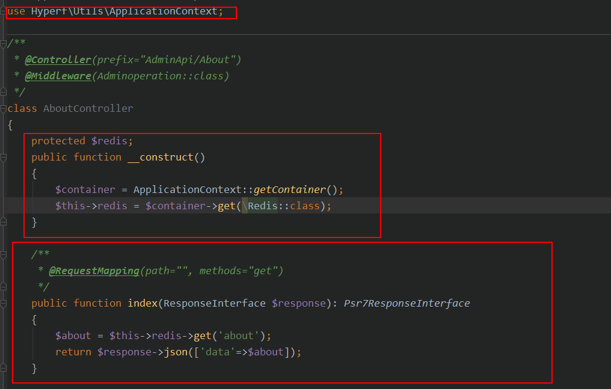Open the @Controller annotation declaration
This screenshot has width=611, height=389.
coord(57,59)
